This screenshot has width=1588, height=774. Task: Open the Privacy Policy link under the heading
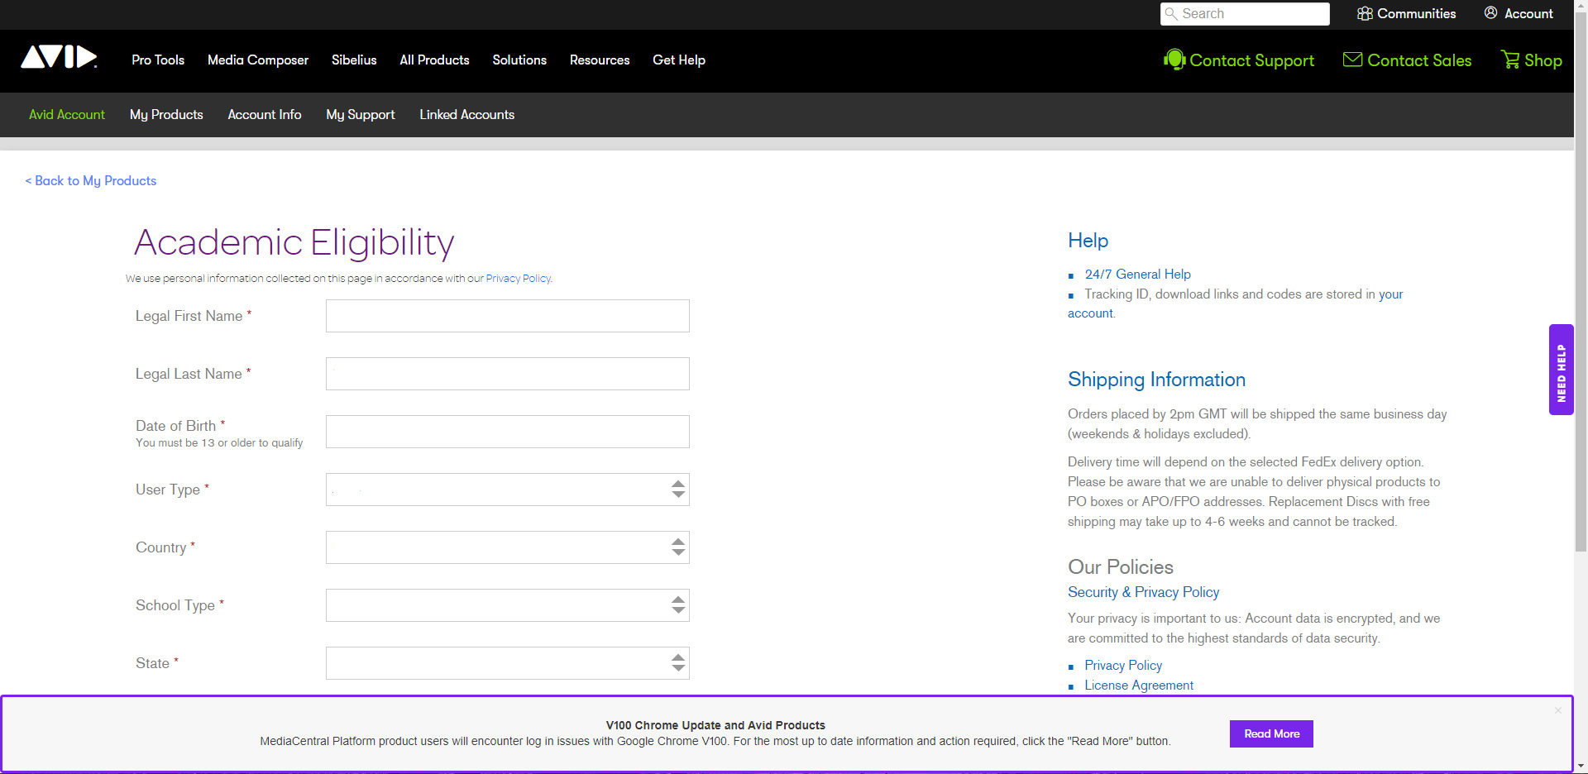[518, 279]
